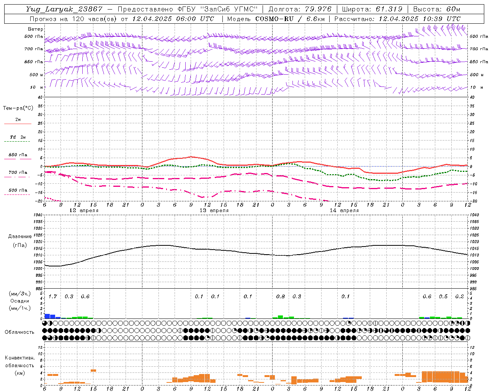This screenshot has height=392, width=490.
Task: Click the 0.8 precipitation amount
Action: click(281, 296)
